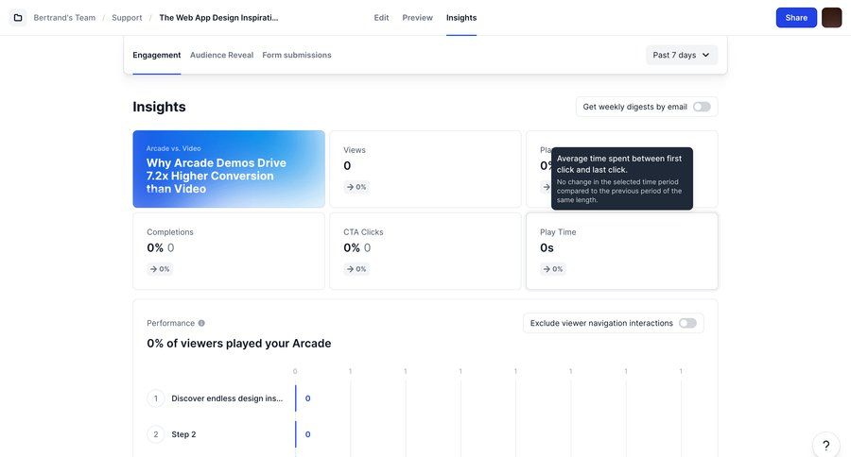Click the Views trend arrow badge
851x457 pixels.
pyautogui.click(x=356, y=187)
